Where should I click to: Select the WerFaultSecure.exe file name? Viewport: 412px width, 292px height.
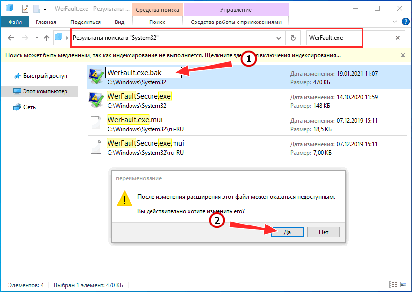(x=139, y=96)
